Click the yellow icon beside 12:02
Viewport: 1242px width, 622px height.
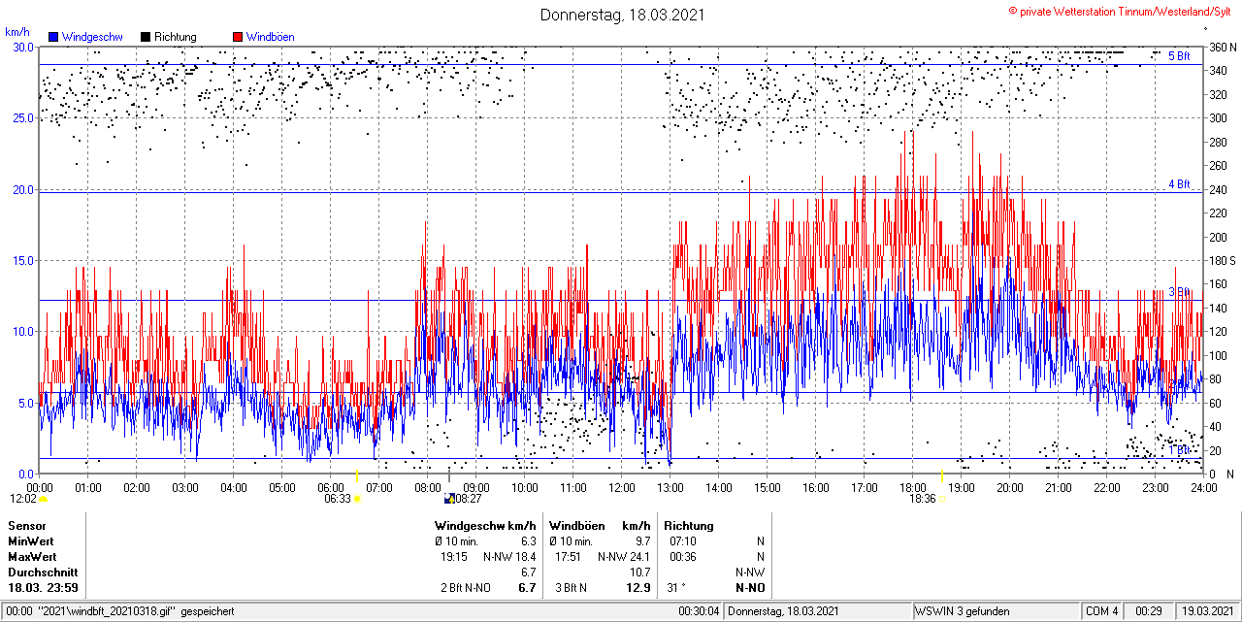click(x=43, y=499)
